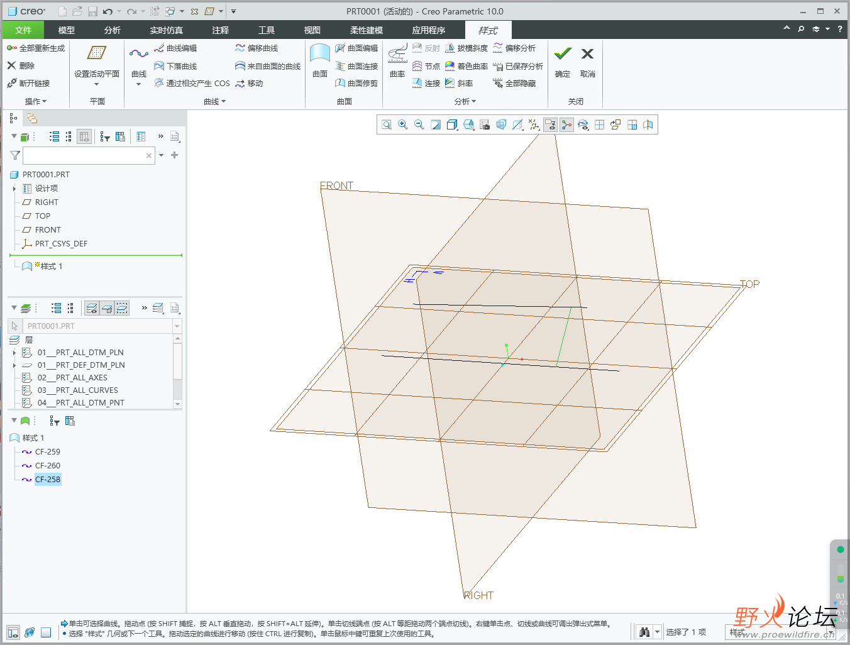This screenshot has height=645, width=850.
Task: Click Zoom Out magnifier in graphics toolbar
Action: [419, 125]
